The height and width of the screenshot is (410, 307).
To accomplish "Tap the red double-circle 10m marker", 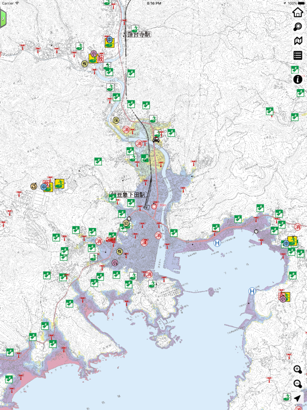I will pos(154,206).
